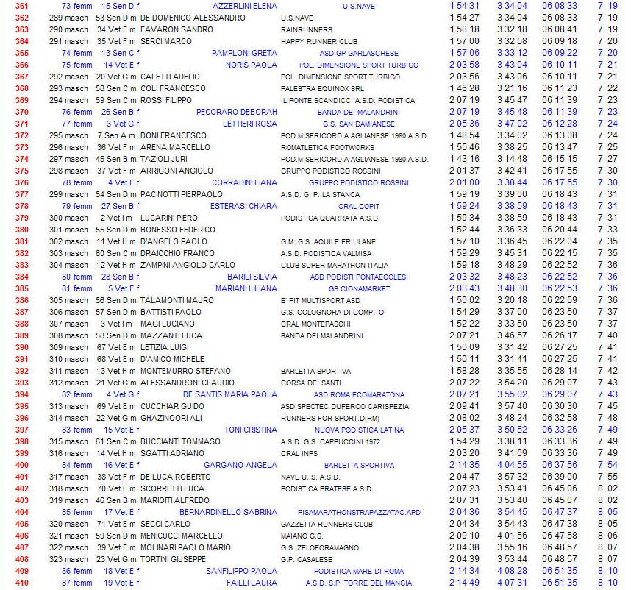Image resolution: width=631 pixels, height=590 pixels.
Task: Click the name DONI FRANCESCO
Action: point(173,135)
